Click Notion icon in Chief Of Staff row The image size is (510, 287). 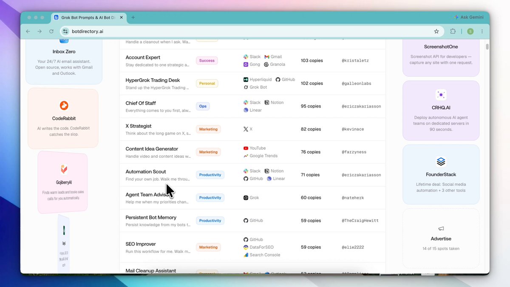[267, 102]
